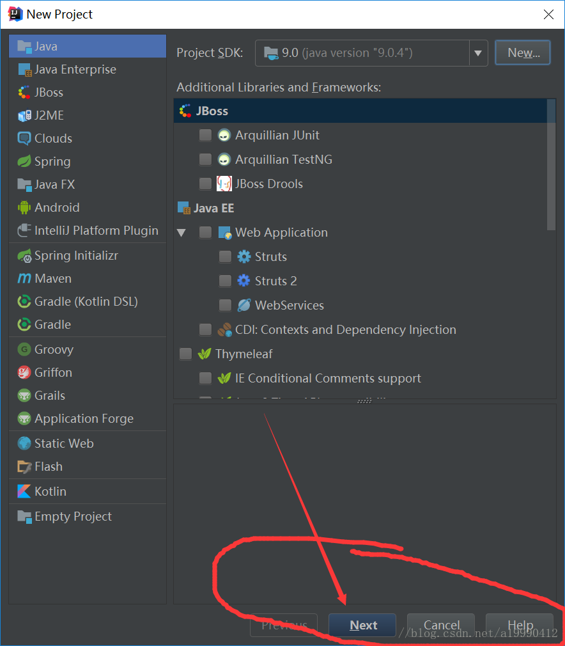This screenshot has height=646, width=565.
Task: Select the Groovy 'G' icon
Action: tap(24, 349)
